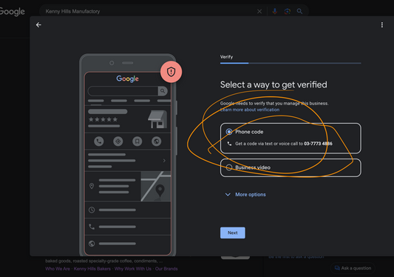Viewport: 394px width, 277px height.
Task: Click the Google logo at top left
Action: 12,12
